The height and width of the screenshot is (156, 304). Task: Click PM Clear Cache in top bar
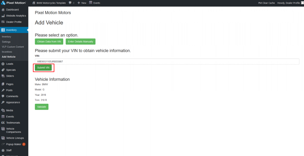coord(267,3)
